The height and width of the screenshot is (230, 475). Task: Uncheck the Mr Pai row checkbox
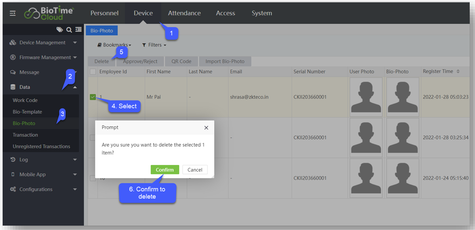(x=93, y=97)
